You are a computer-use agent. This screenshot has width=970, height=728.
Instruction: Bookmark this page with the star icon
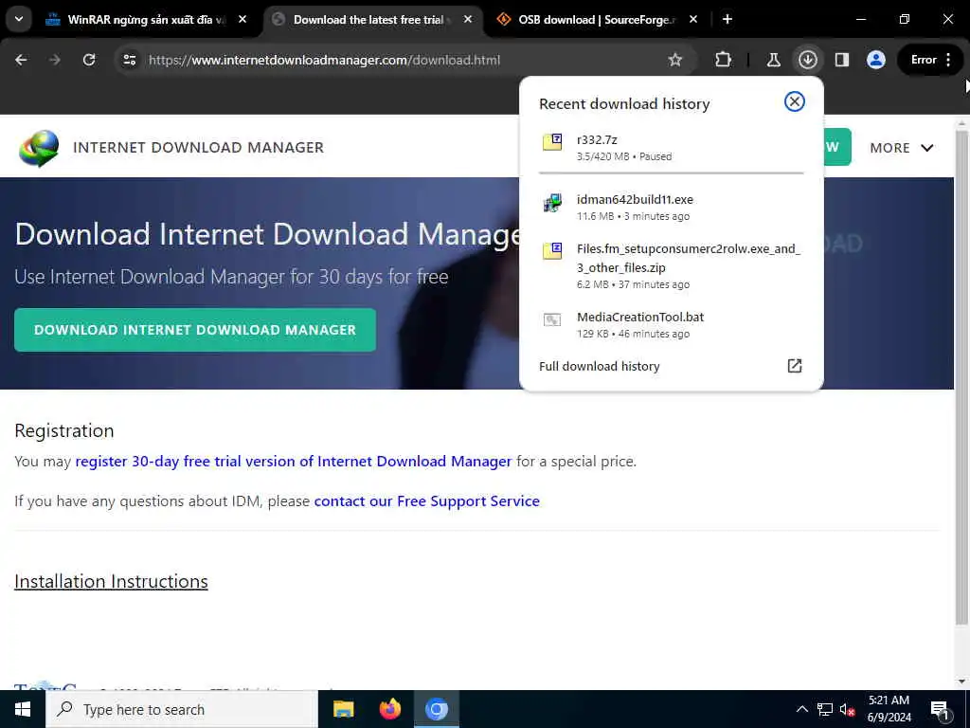click(674, 60)
